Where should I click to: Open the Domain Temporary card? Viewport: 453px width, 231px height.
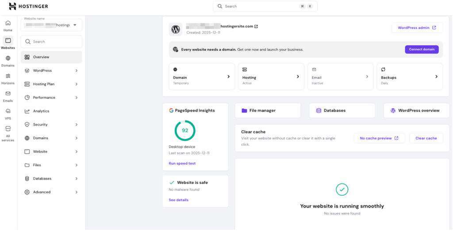pyautogui.click(x=202, y=77)
